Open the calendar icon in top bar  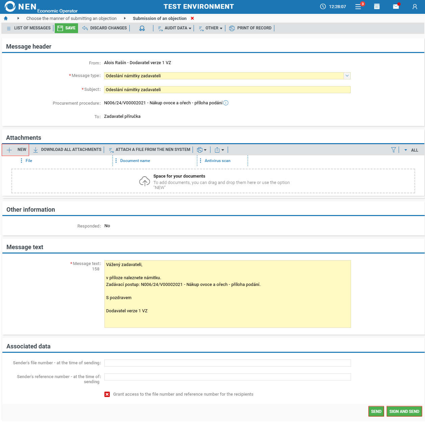pyautogui.click(x=377, y=7)
